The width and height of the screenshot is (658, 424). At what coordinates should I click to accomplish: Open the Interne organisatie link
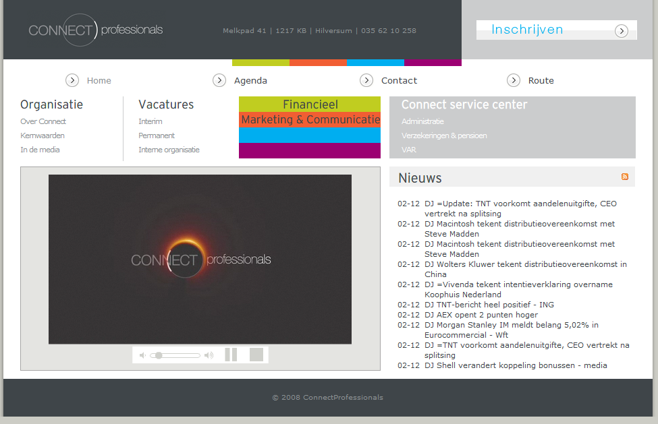(x=169, y=150)
